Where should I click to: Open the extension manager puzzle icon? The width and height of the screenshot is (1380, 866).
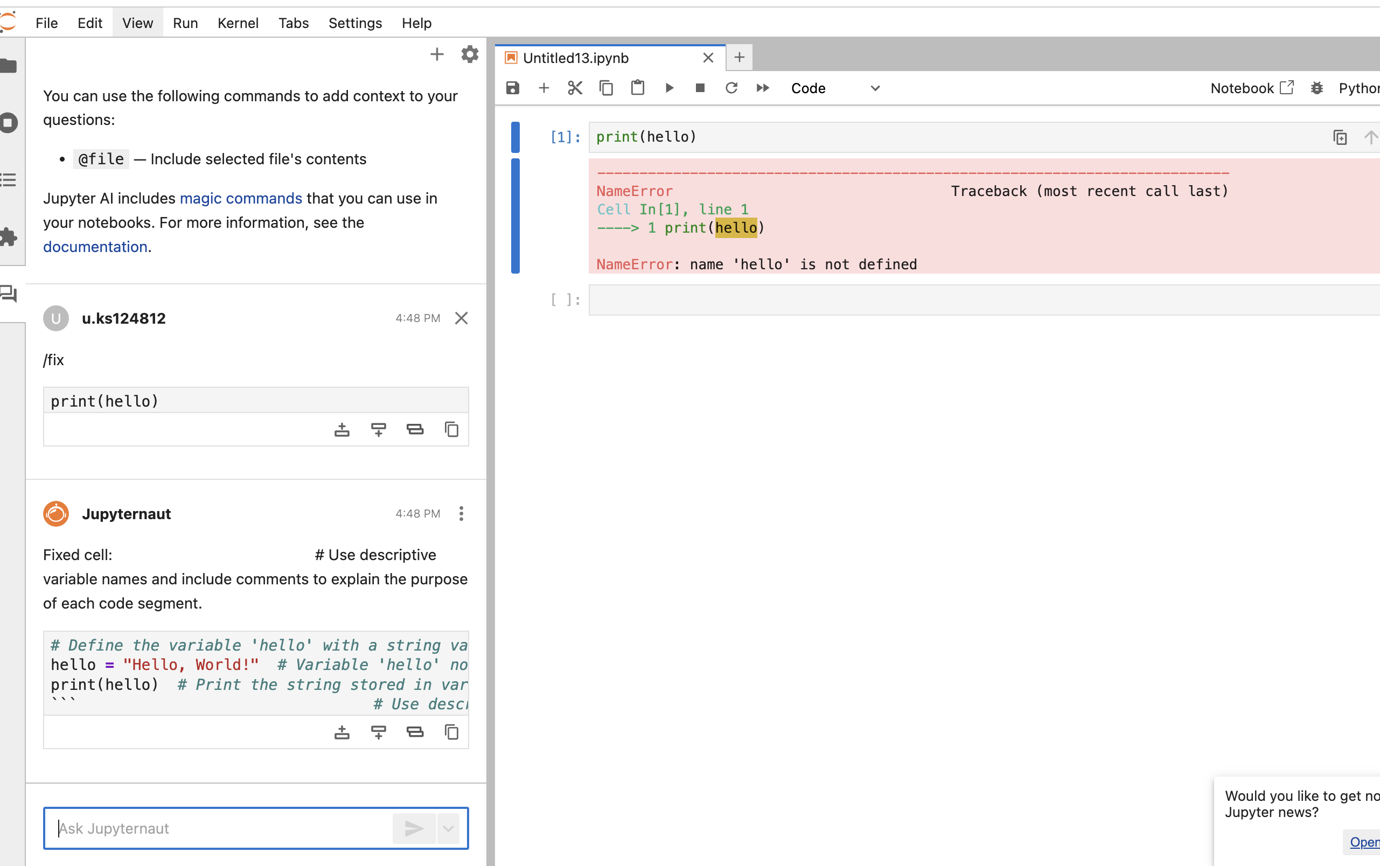9,236
